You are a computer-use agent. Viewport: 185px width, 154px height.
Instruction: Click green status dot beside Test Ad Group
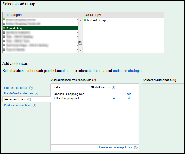(85, 20)
